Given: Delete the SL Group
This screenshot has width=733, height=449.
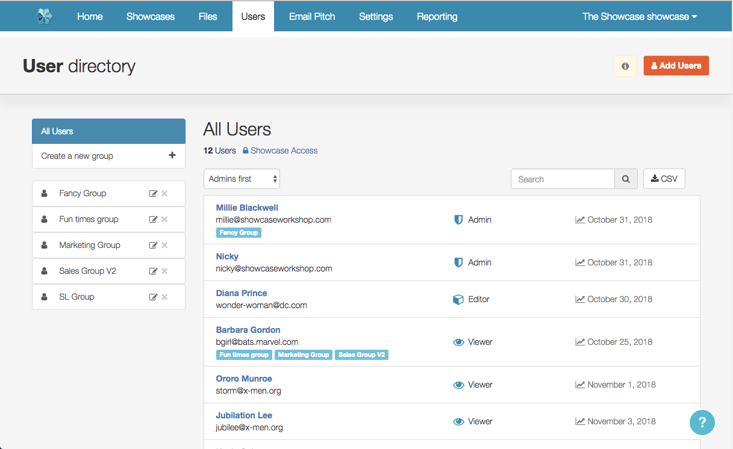Looking at the screenshot, I should (164, 297).
